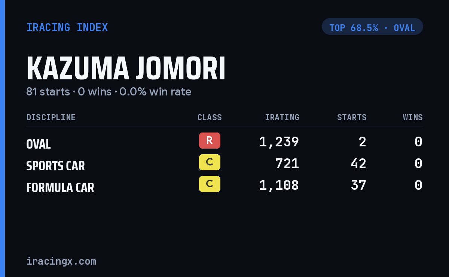Sort by the WINS column header
The image size is (449, 277).
click(x=413, y=118)
